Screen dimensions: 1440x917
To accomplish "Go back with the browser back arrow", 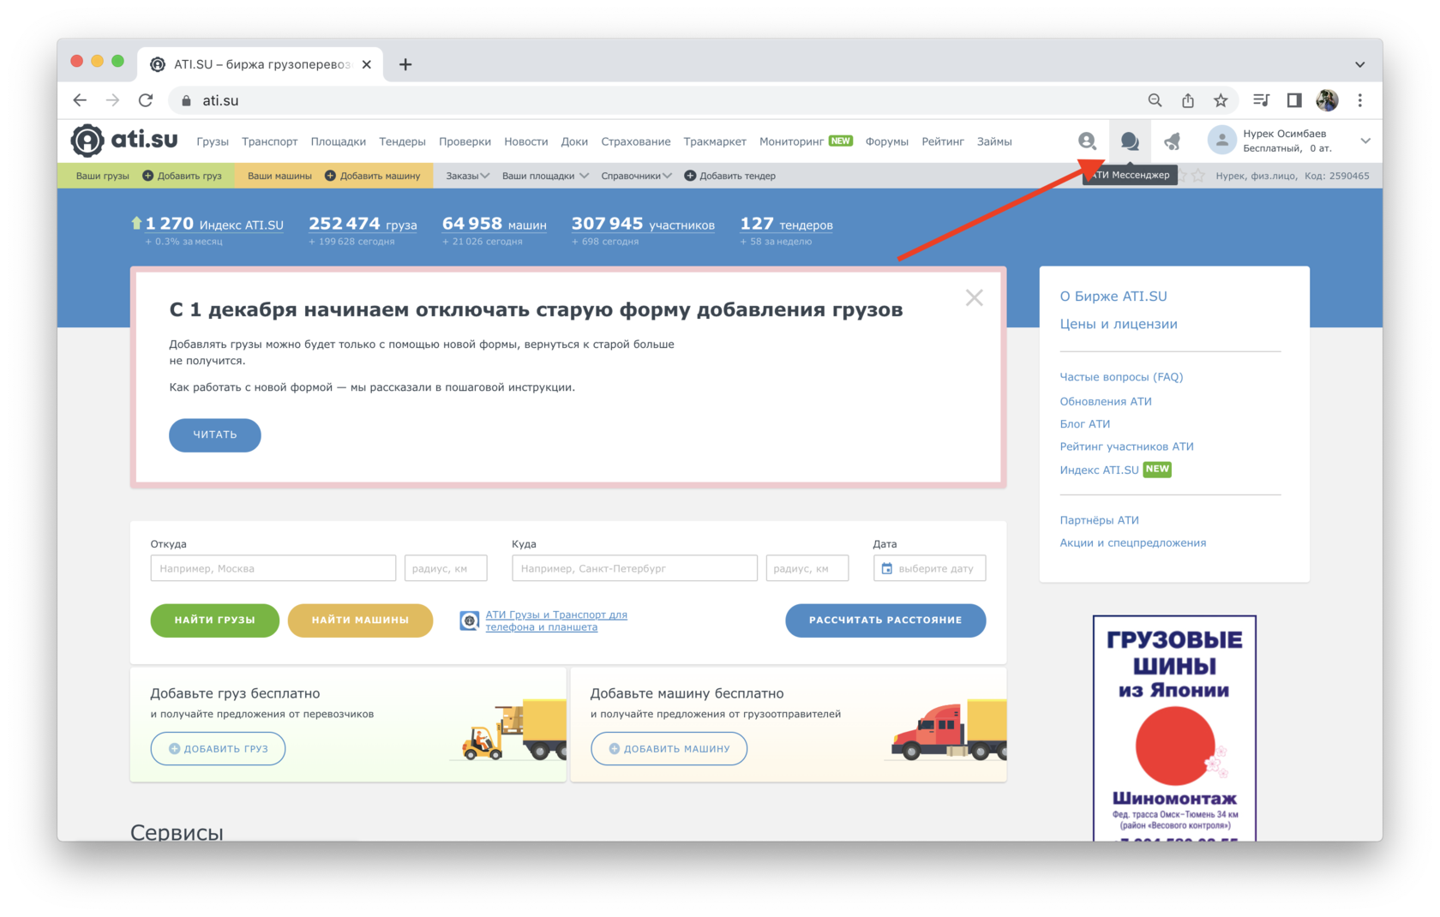I will click(80, 100).
